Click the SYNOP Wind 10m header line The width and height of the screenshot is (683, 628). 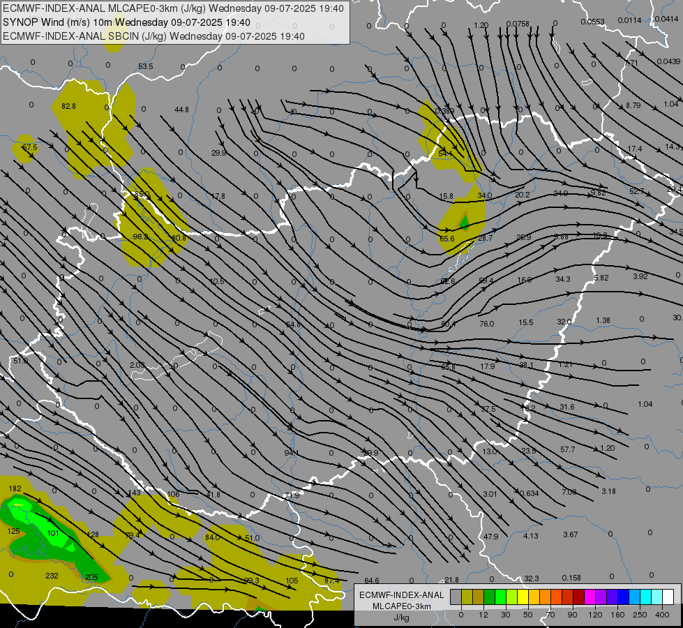[x=126, y=22]
